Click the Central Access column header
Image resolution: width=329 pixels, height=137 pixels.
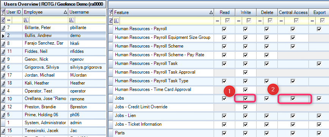click(x=293, y=13)
